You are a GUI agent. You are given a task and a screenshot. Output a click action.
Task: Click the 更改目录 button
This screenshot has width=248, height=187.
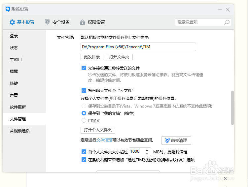pyautogui.click(x=92, y=57)
